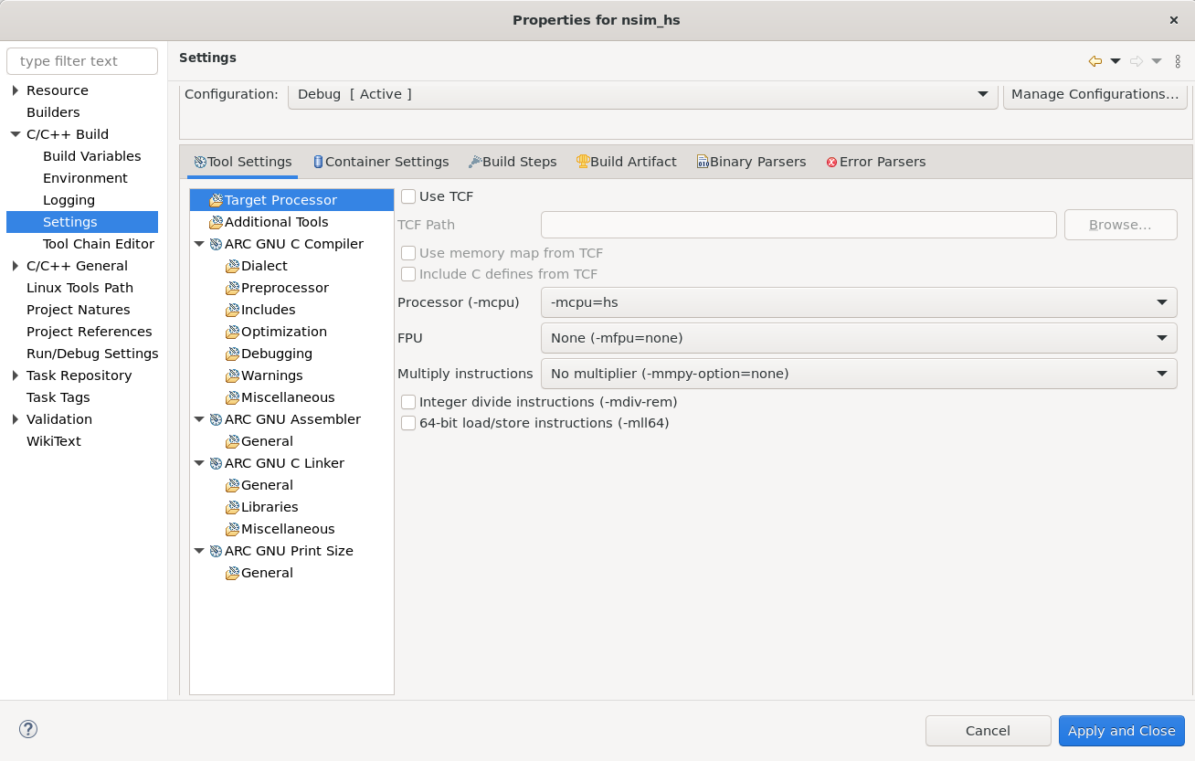The width and height of the screenshot is (1195, 761).
Task: Click the Apply and Close button
Action: pos(1121,731)
